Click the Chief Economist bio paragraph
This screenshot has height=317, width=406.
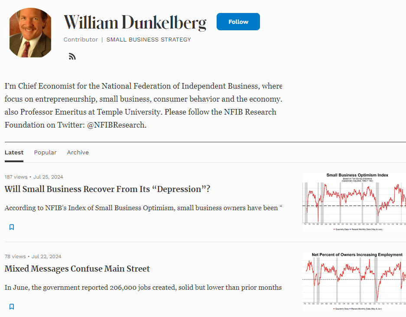[143, 106]
